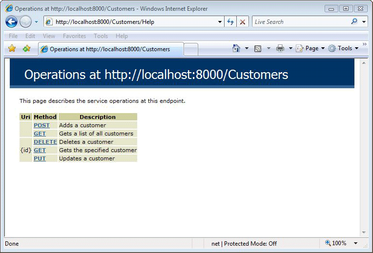The height and width of the screenshot is (253, 373).
Task: Click the Stop loading red X icon
Action: [x=242, y=22]
